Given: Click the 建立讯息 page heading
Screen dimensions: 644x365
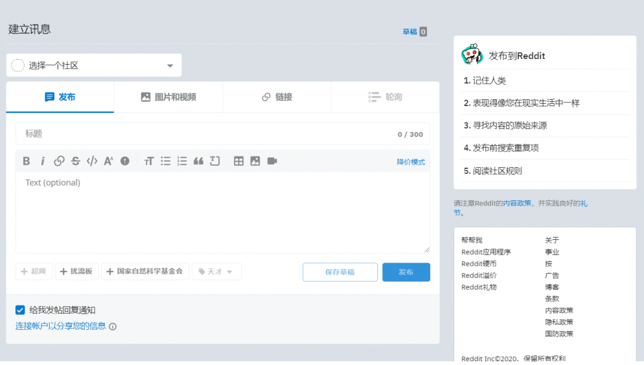Looking at the screenshot, I should (30, 30).
